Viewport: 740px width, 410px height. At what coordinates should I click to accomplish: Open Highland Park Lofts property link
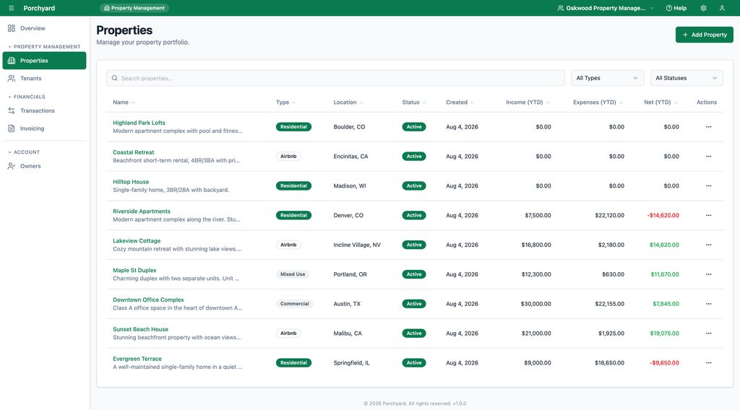[x=139, y=123]
